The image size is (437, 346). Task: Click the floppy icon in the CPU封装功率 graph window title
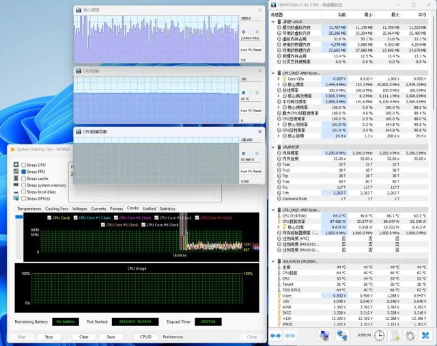pyautogui.click(x=79, y=131)
